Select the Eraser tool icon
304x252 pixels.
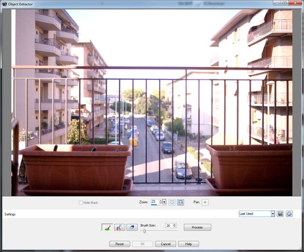tap(132, 228)
